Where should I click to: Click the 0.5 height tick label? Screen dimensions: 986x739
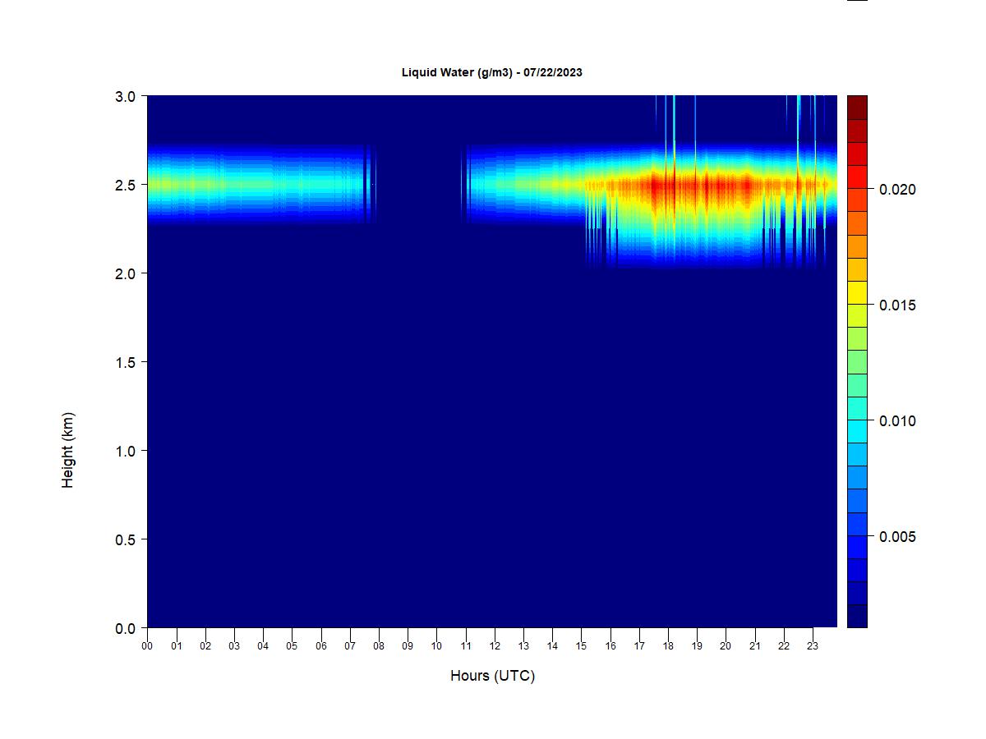pos(125,539)
